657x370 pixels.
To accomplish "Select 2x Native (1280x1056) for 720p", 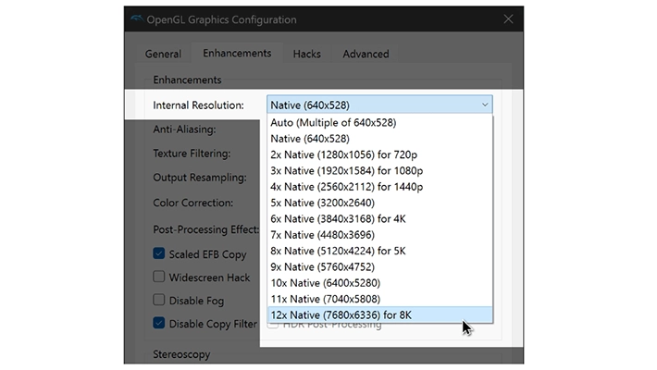I will (379, 154).
